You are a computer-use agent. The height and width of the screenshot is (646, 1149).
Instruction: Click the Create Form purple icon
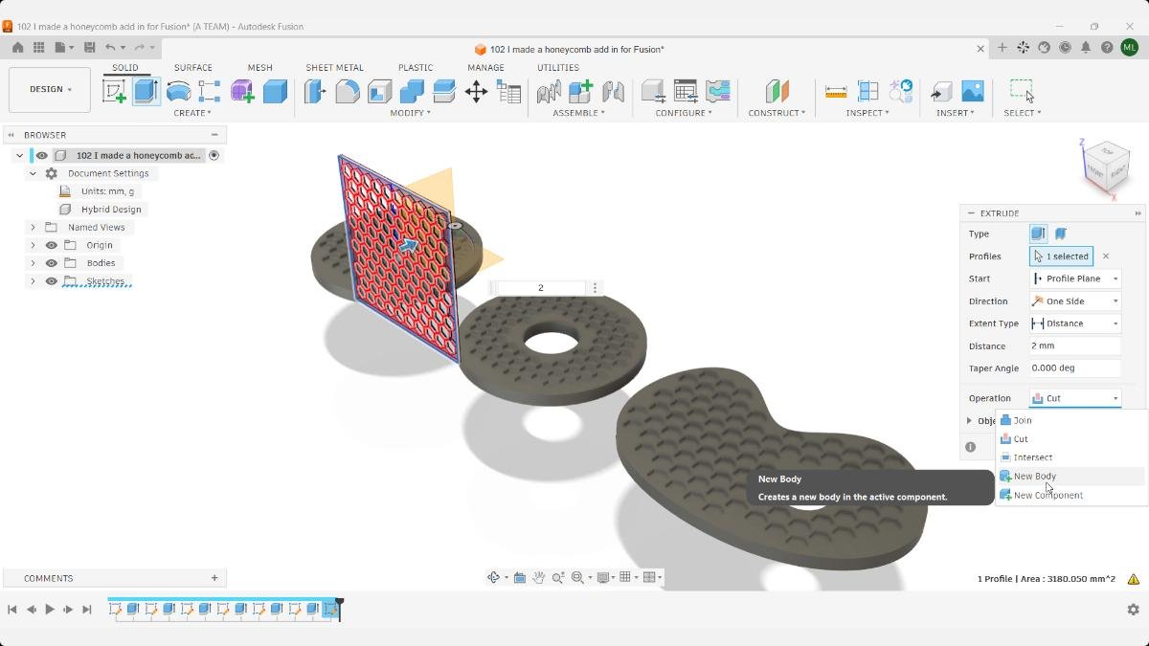(242, 91)
